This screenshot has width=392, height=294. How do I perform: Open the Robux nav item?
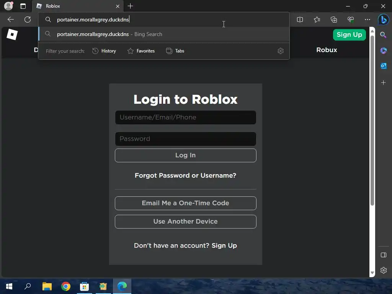(327, 50)
